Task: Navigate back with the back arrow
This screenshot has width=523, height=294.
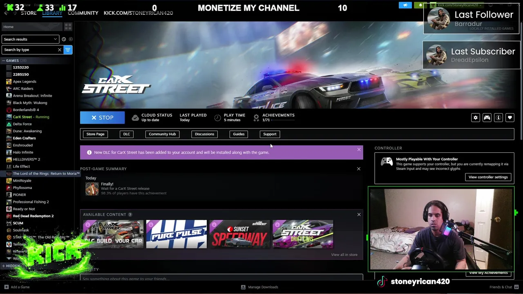Action: pyautogui.click(x=6, y=13)
